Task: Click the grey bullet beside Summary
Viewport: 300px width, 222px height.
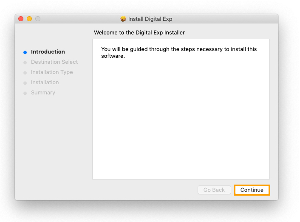Action: click(x=25, y=93)
